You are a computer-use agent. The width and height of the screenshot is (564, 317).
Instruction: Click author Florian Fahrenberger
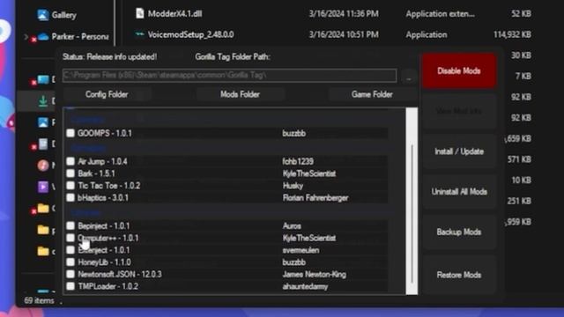(315, 197)
